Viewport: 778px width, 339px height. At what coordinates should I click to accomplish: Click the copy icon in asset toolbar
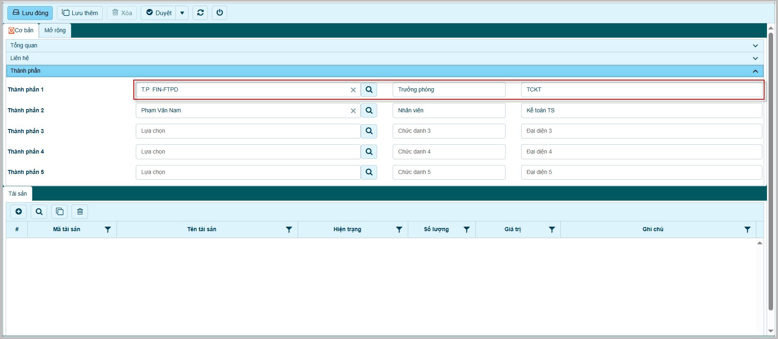tap(60, 212)
